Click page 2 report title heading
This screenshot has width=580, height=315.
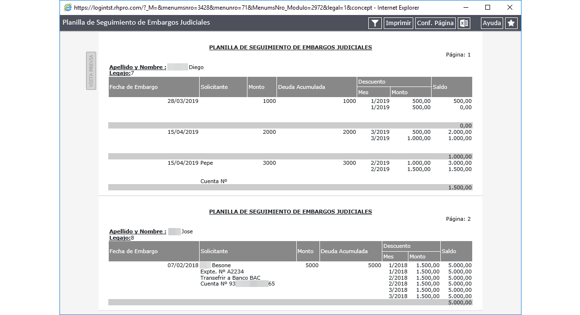point(290,212)
